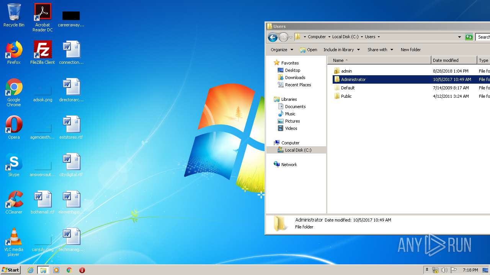Select the VLC media player shortcut
Image resolution: width=490 pixels, height=275 pixels.
(14, 242)
